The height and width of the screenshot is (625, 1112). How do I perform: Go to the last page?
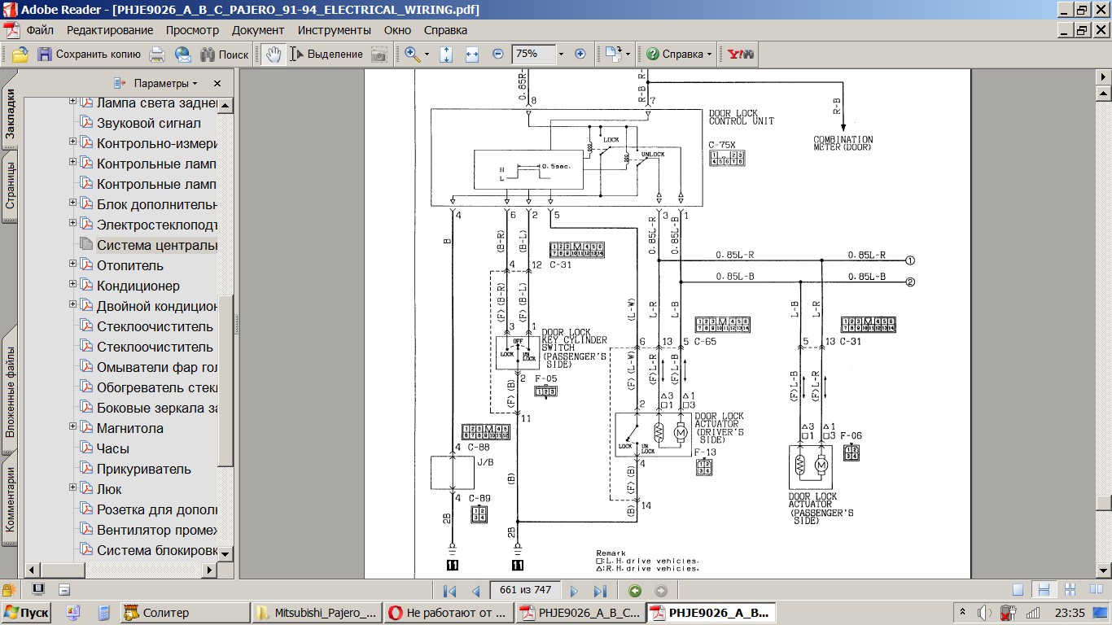click(x=600, y=591)
